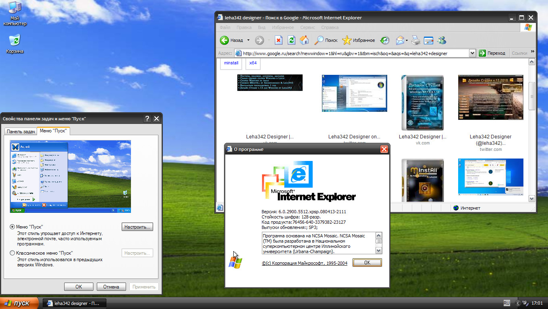Refresh the page with the Refresh icon
548x309 pixels.
click(x=291, y=40)
